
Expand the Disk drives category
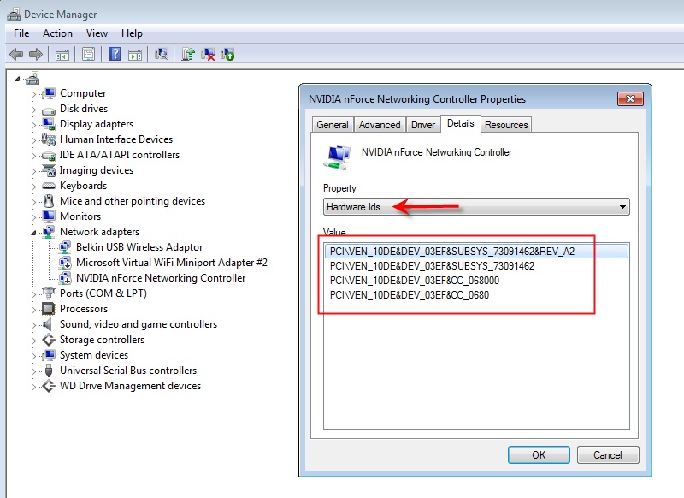tap(33, 110)
